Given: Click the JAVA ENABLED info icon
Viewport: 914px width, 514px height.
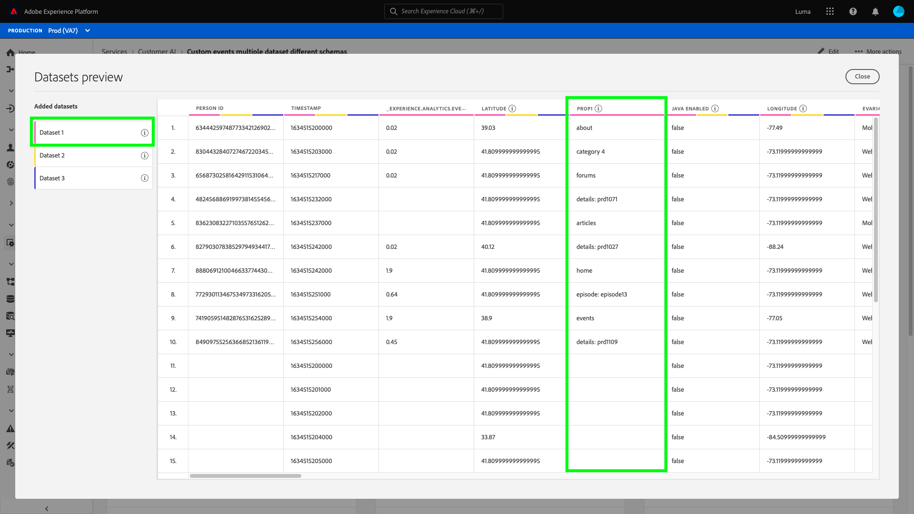Looking at the screenshot, I should [715, 109].
